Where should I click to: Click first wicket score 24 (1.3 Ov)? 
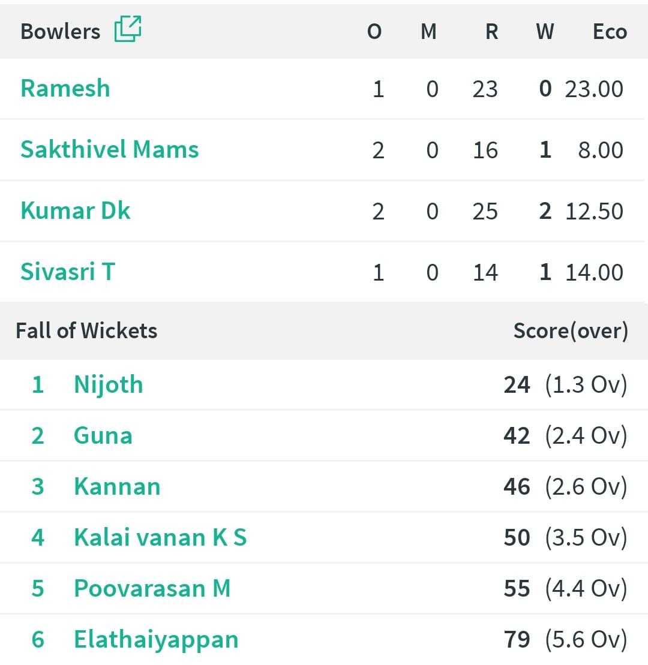click(565, 385)
